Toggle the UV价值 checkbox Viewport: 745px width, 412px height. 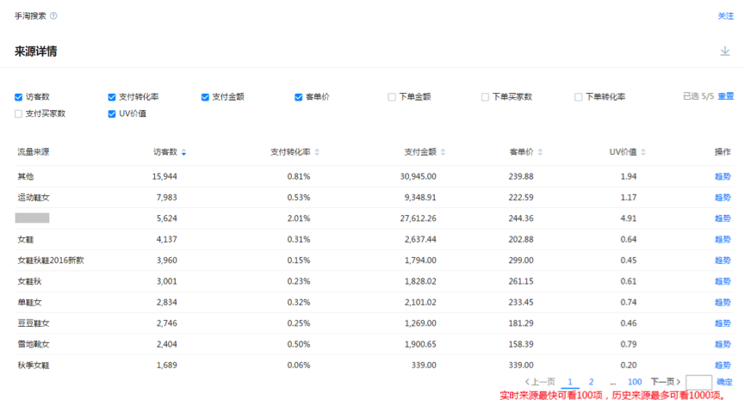click(112, 114)
